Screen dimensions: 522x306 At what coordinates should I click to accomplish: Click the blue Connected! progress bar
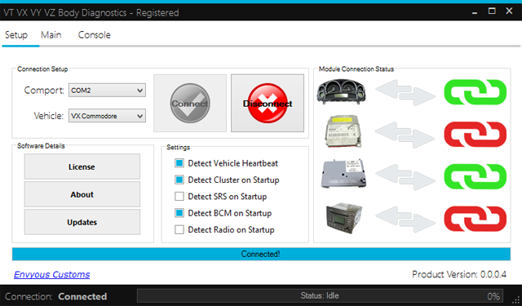(x=261, y=254)
